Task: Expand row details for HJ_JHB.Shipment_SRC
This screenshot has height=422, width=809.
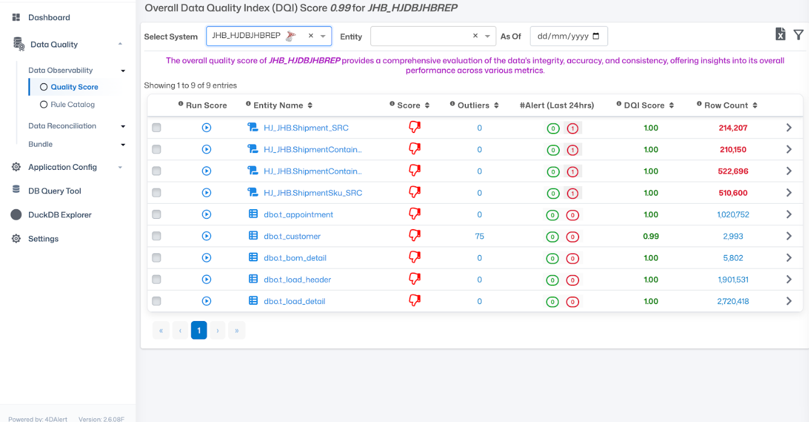Action: coord(789,128)
